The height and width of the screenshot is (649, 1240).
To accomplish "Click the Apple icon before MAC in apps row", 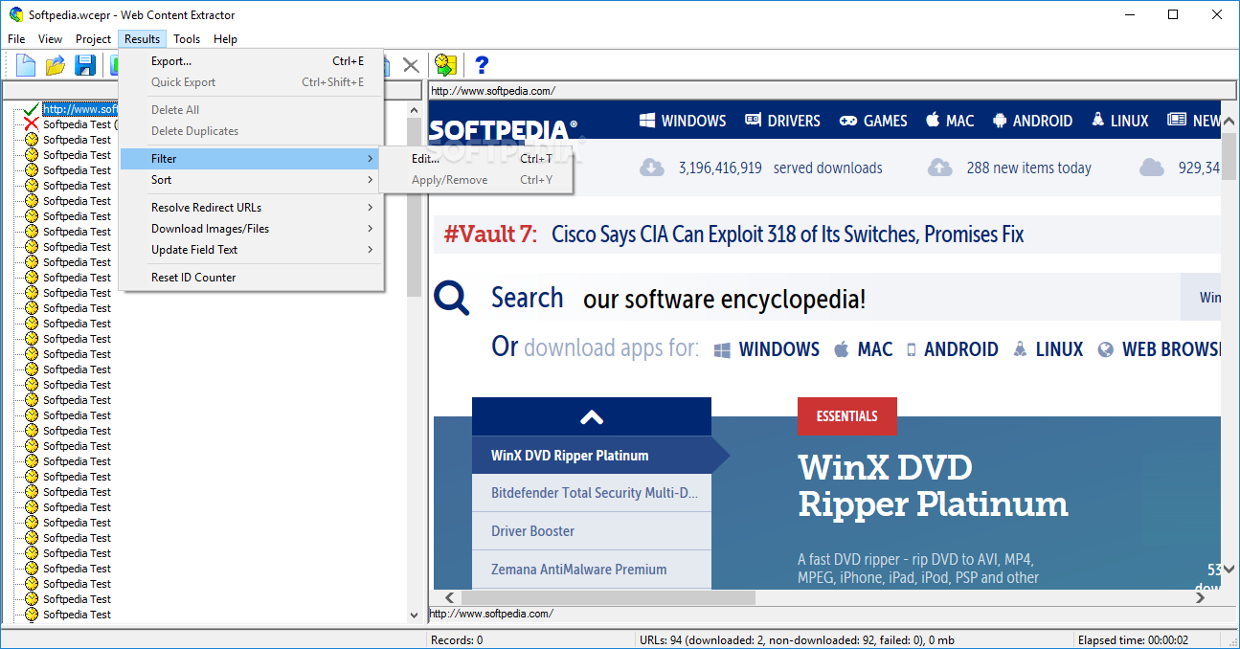I will (842, 349).
